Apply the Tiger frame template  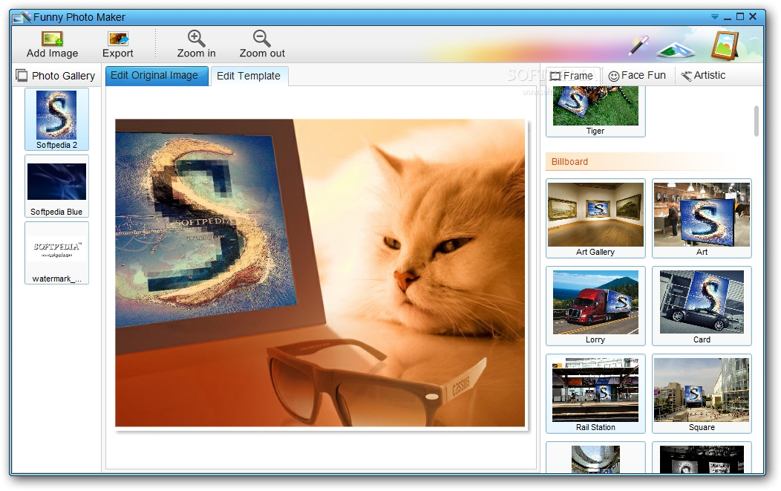pyautogui.click(x=595, y=111)
